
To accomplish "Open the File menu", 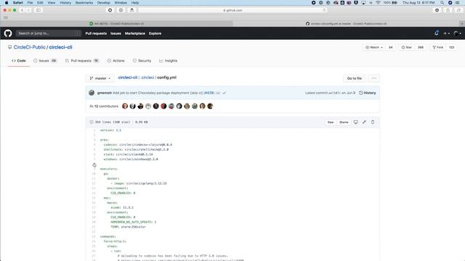I will pos(30,3).
